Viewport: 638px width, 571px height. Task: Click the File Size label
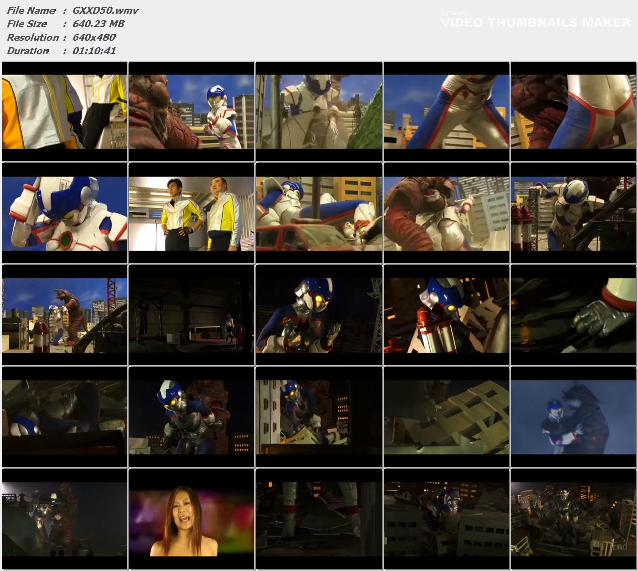point(27,24)
